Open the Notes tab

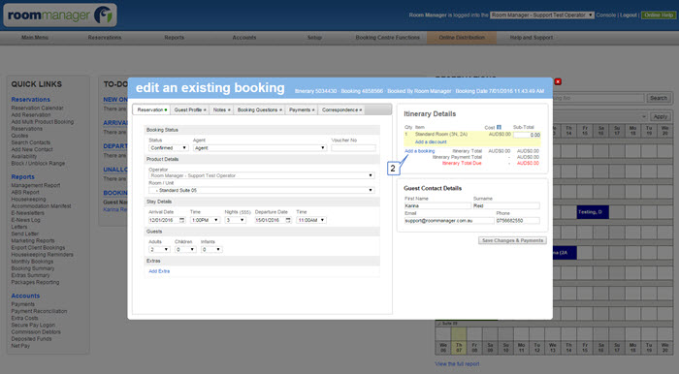point(221,109)
